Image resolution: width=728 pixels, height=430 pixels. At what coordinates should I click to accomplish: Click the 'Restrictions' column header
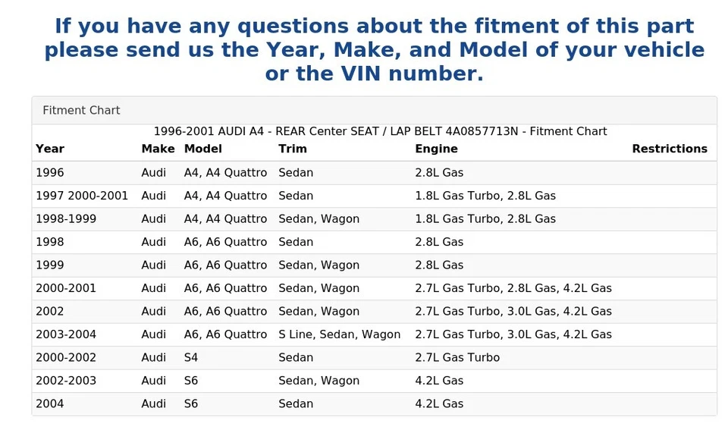click(x=669, y=149)
